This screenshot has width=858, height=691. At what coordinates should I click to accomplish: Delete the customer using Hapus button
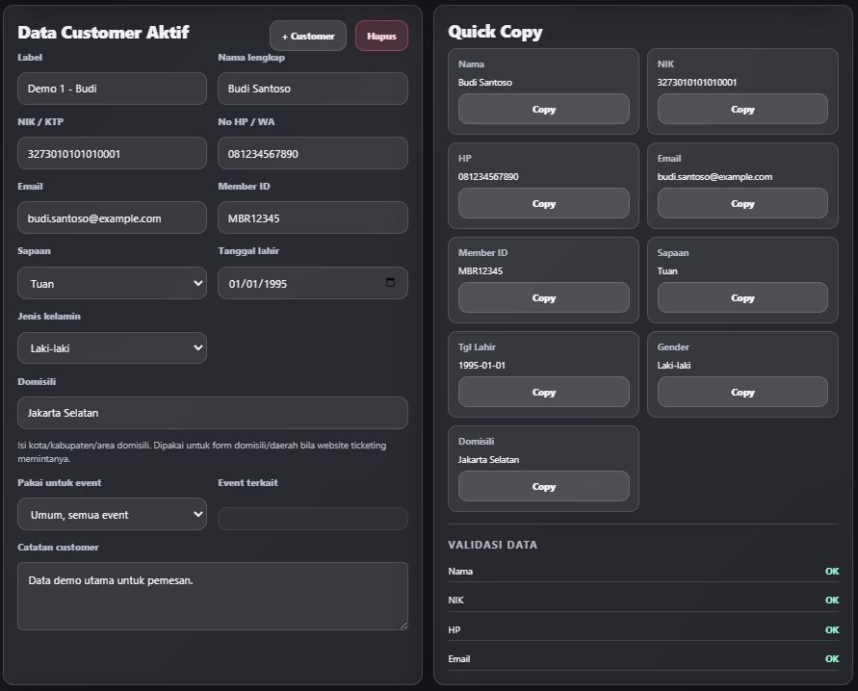pos(381,36)
